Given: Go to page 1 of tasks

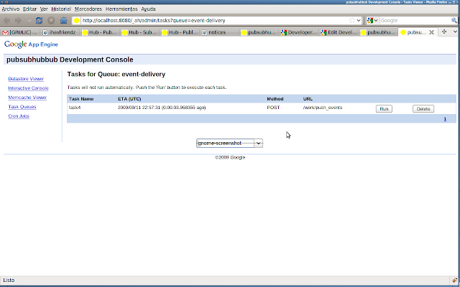Looking at the screenshot, I should pos(445,119).
